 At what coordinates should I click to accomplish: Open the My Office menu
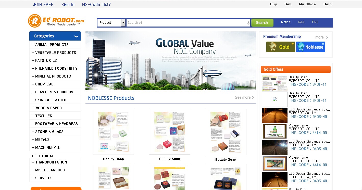point(307,4)
